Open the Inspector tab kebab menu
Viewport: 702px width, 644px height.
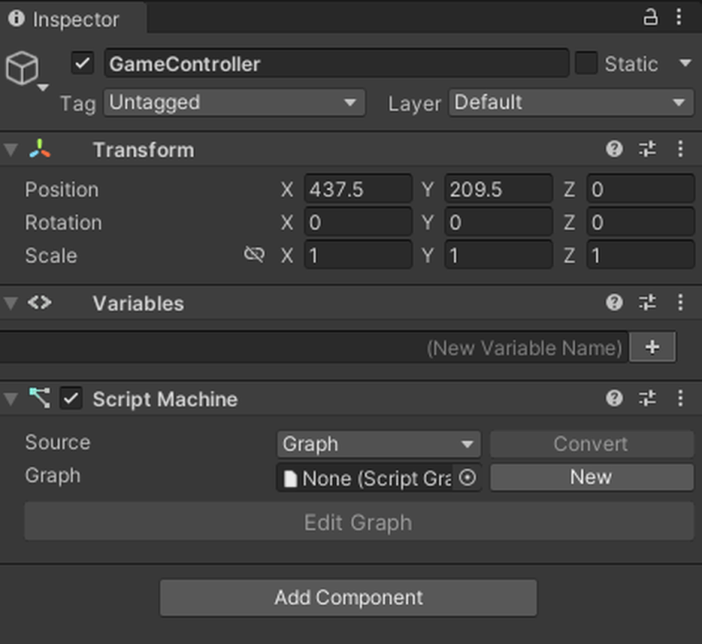(x=679, y=16)
